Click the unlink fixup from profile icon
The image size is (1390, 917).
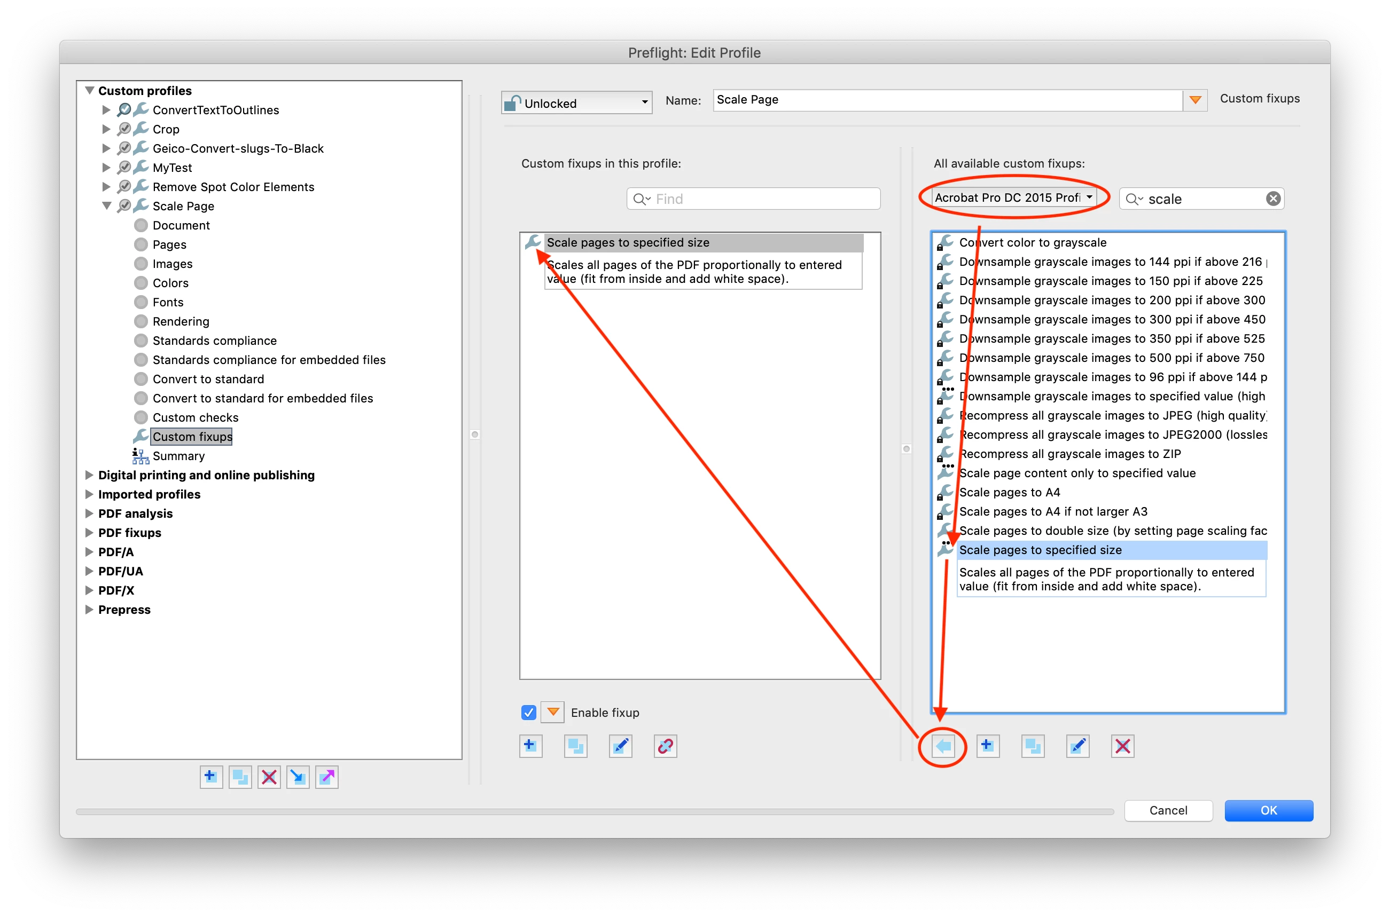click(665, 746)
